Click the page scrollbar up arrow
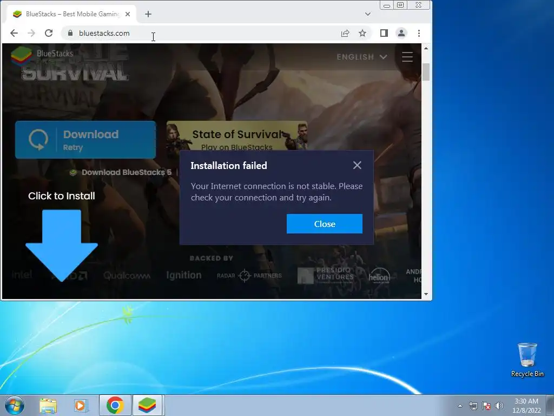Screen dimensions: 554x416 [x=426, y=48]
